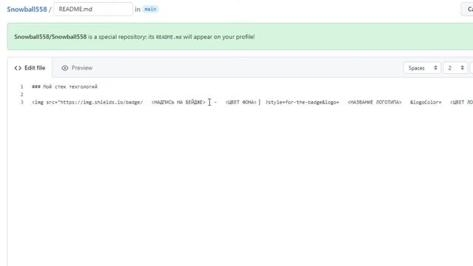Screen dimensions: 473x266
Task: Open the Spaces indent mode dropdown
Action: click(x=422, y=68)
